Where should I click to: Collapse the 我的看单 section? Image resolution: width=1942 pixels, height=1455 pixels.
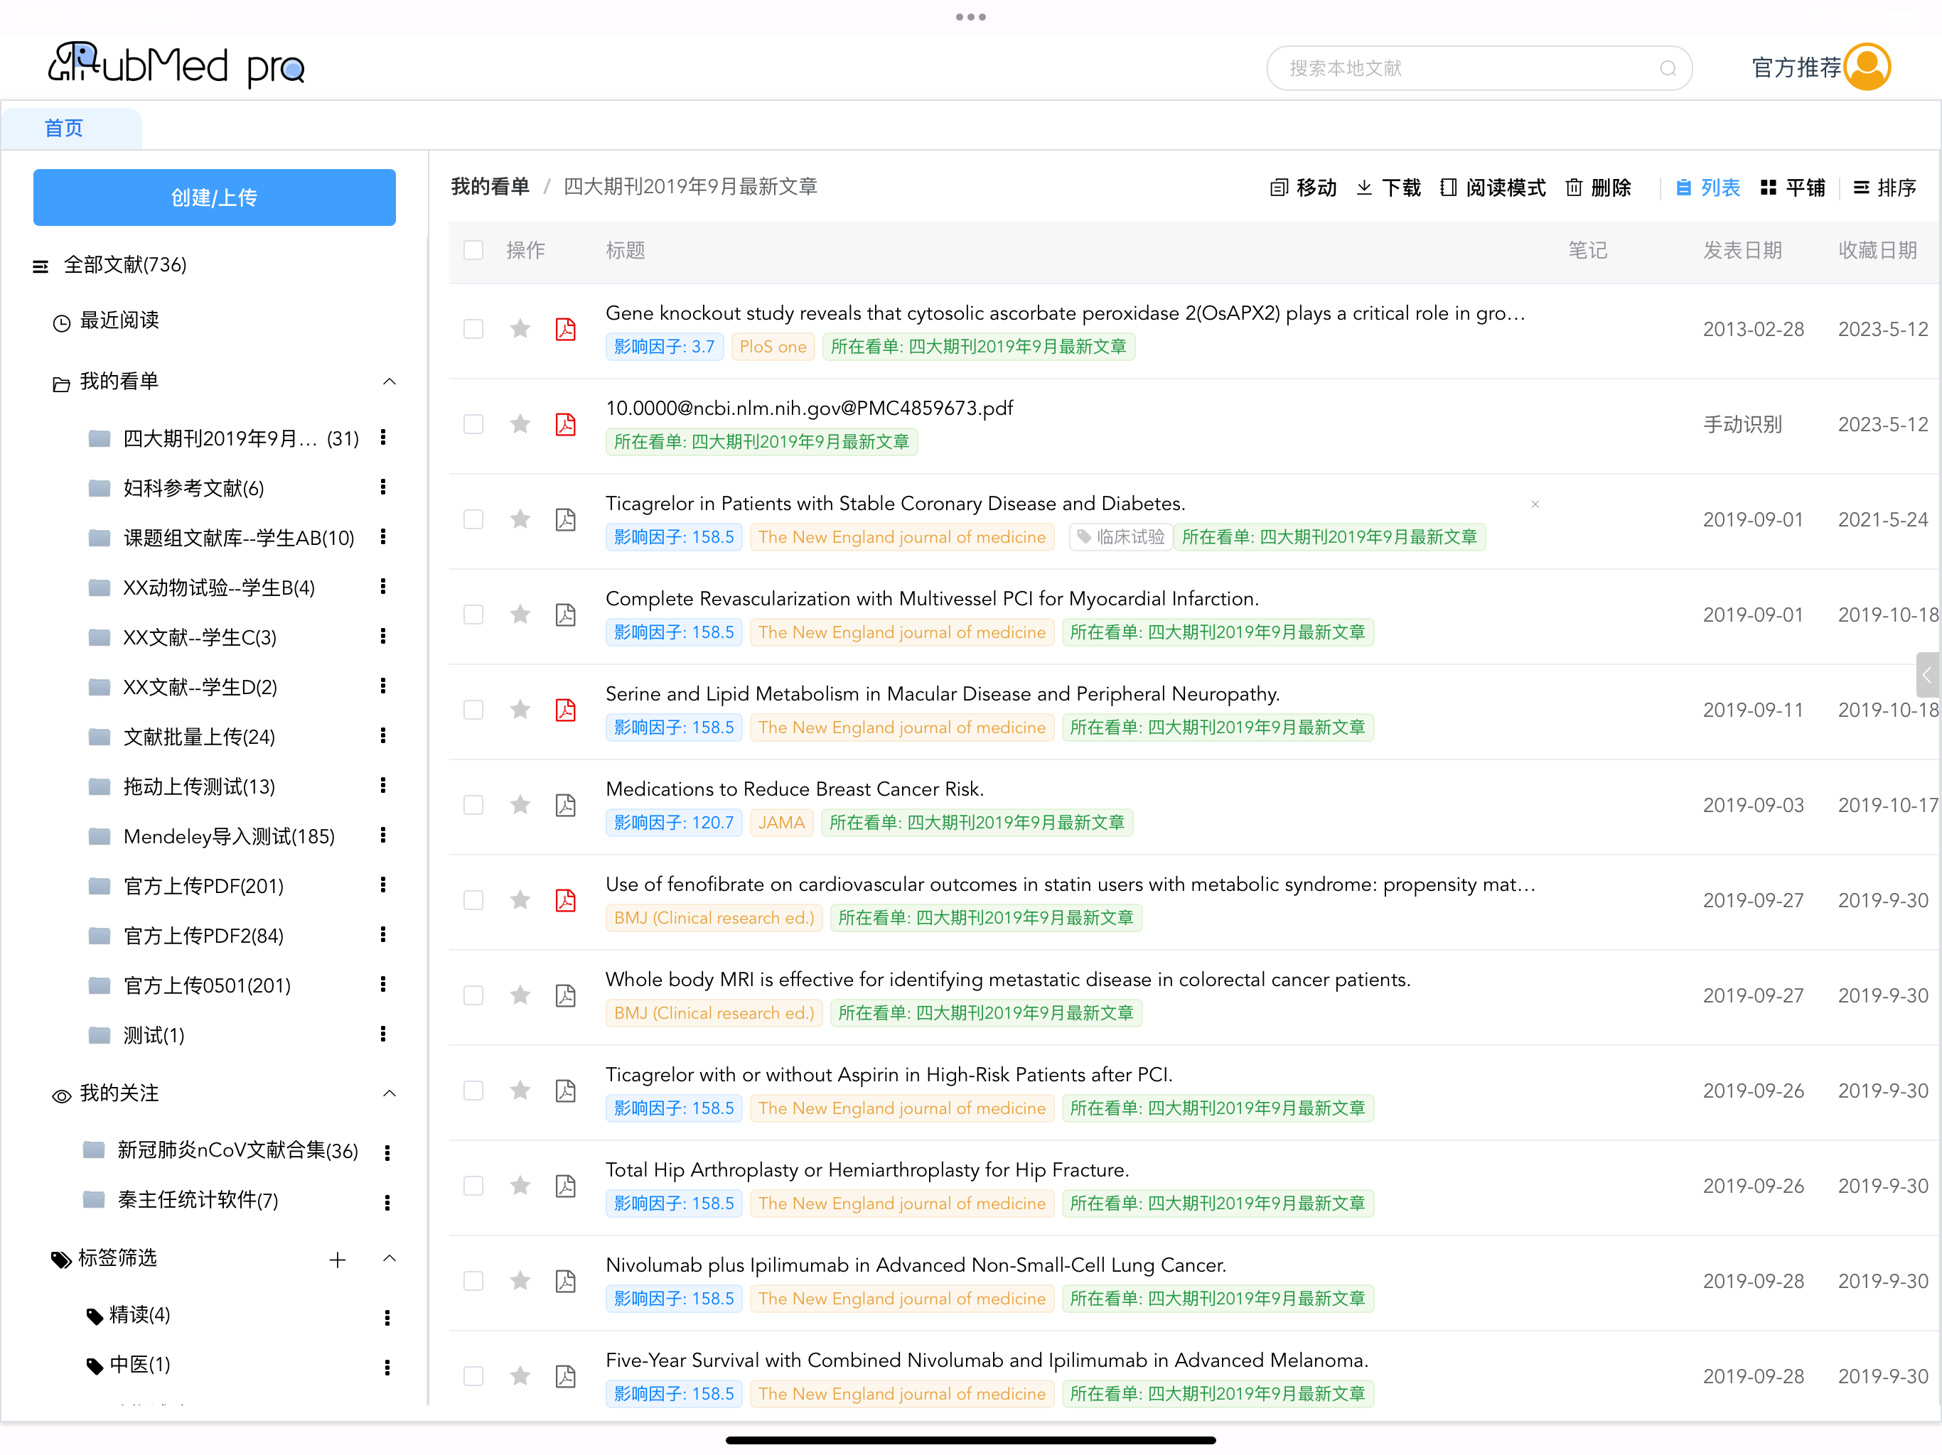pos(390,382)
